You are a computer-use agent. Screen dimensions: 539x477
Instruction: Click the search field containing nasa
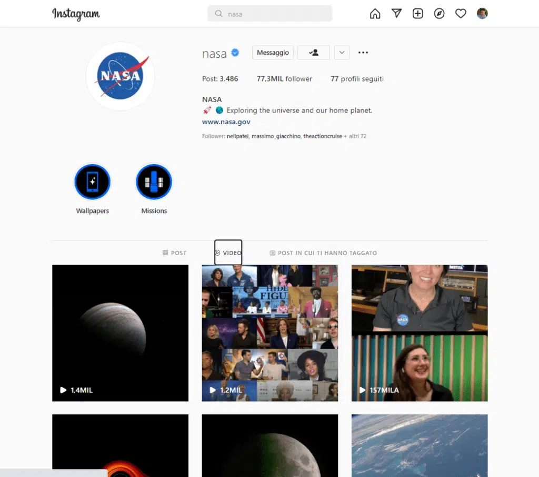269,14
